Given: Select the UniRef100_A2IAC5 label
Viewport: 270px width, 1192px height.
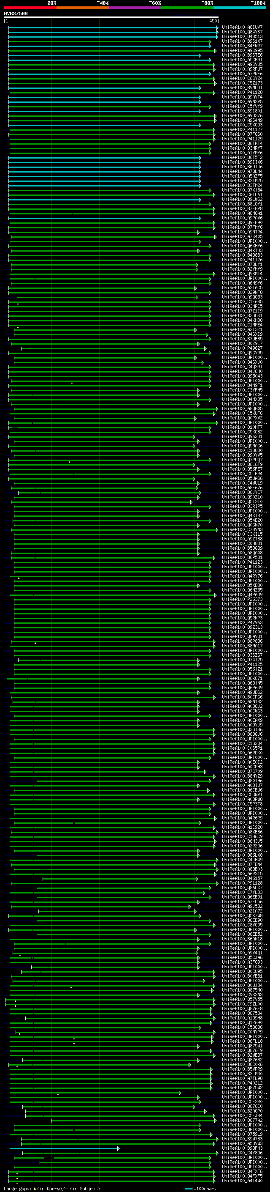Looking at the screenshot, I should (x=242, y=288).
